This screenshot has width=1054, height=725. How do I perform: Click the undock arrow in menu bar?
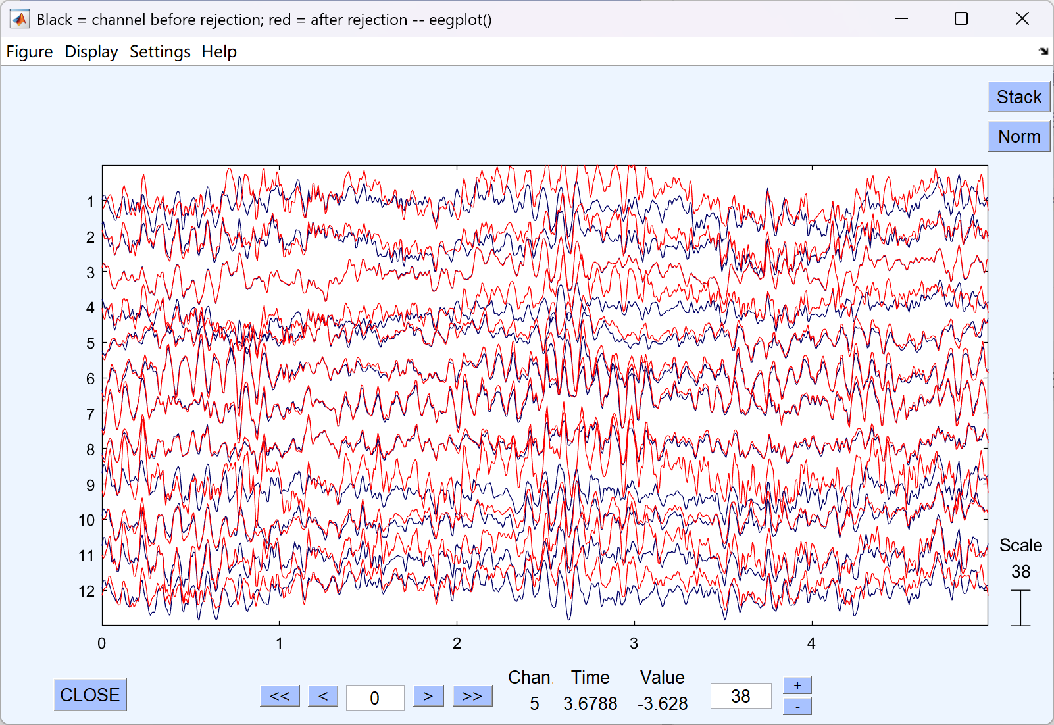[1043, 51]
